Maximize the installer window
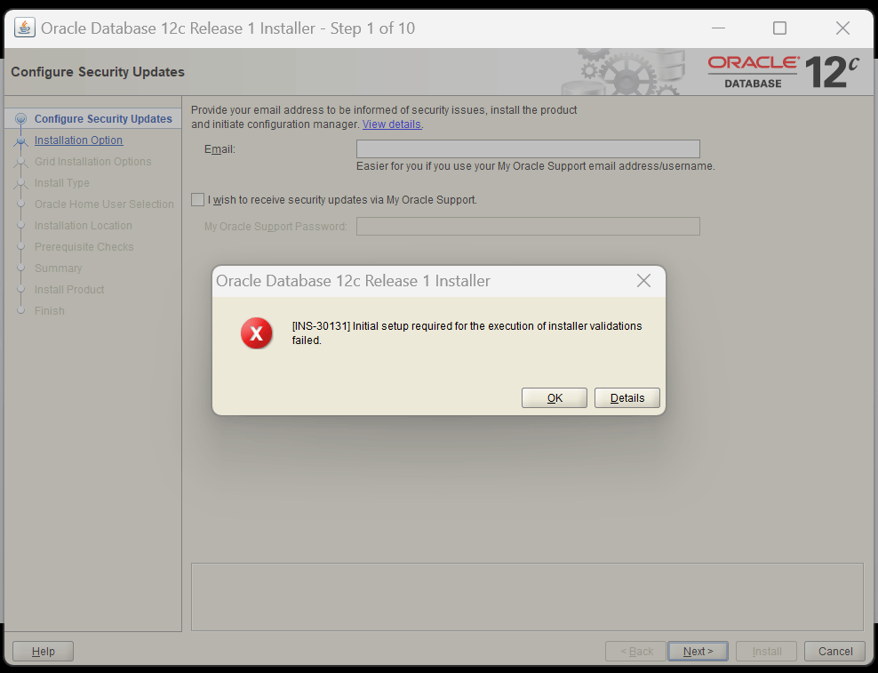 [x=779, y=28]
